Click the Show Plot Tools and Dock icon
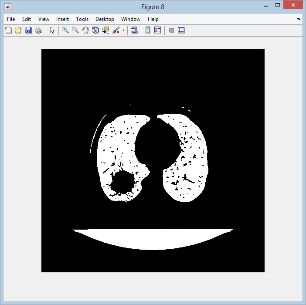 pos(181,30)
